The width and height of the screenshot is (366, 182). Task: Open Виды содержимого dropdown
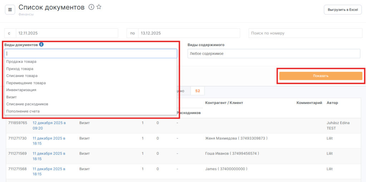pos(273,54)
